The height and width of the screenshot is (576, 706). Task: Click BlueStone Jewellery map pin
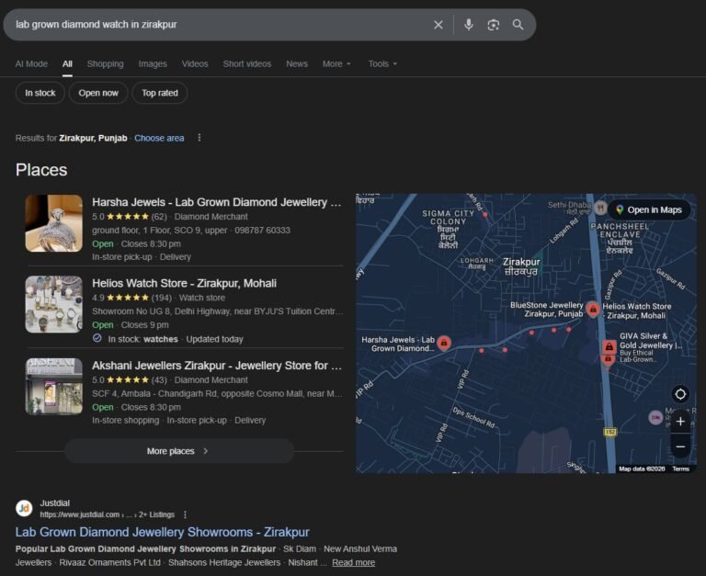click(x=593, y=310)
